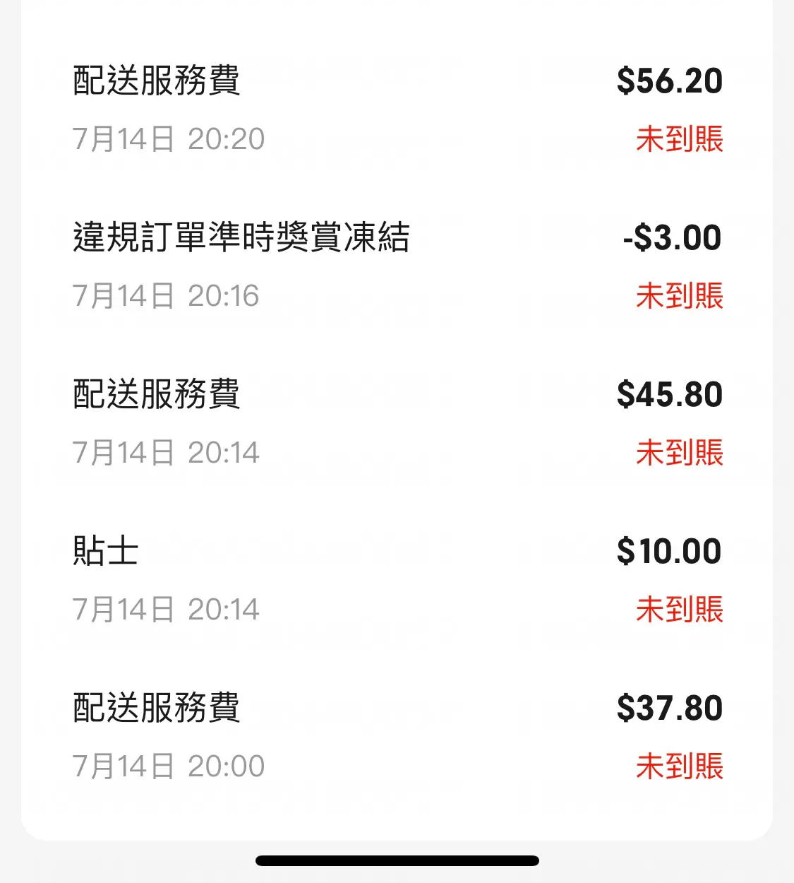Image resolution: width=794 pixels, height=883 pixels.
Task: Tap 未到賬 under $45.80
Action: click(x=680, y=452)
